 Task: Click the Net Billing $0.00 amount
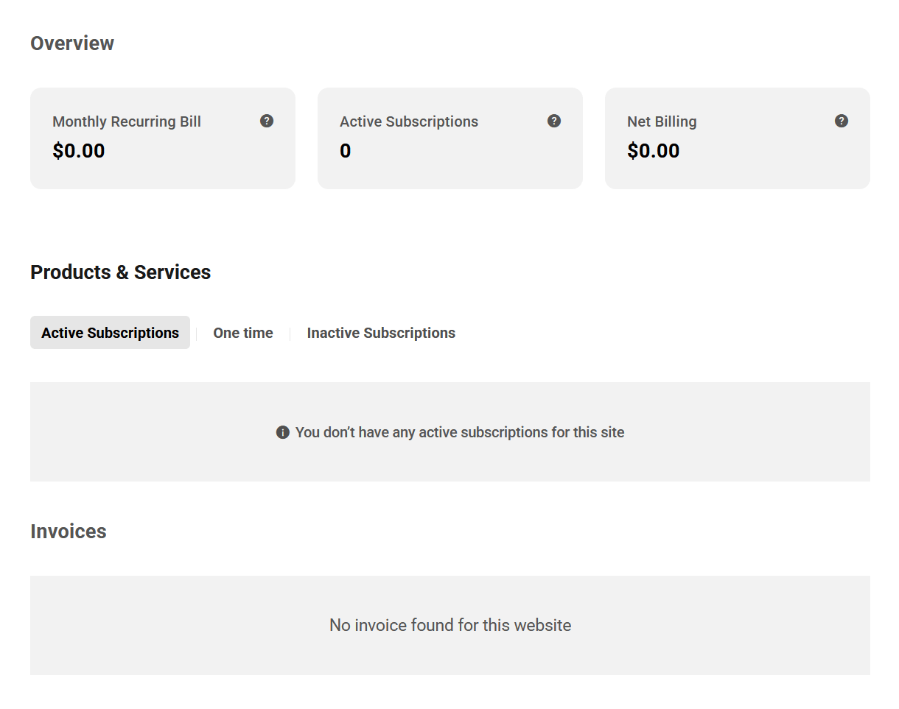[x=654, y=151]
